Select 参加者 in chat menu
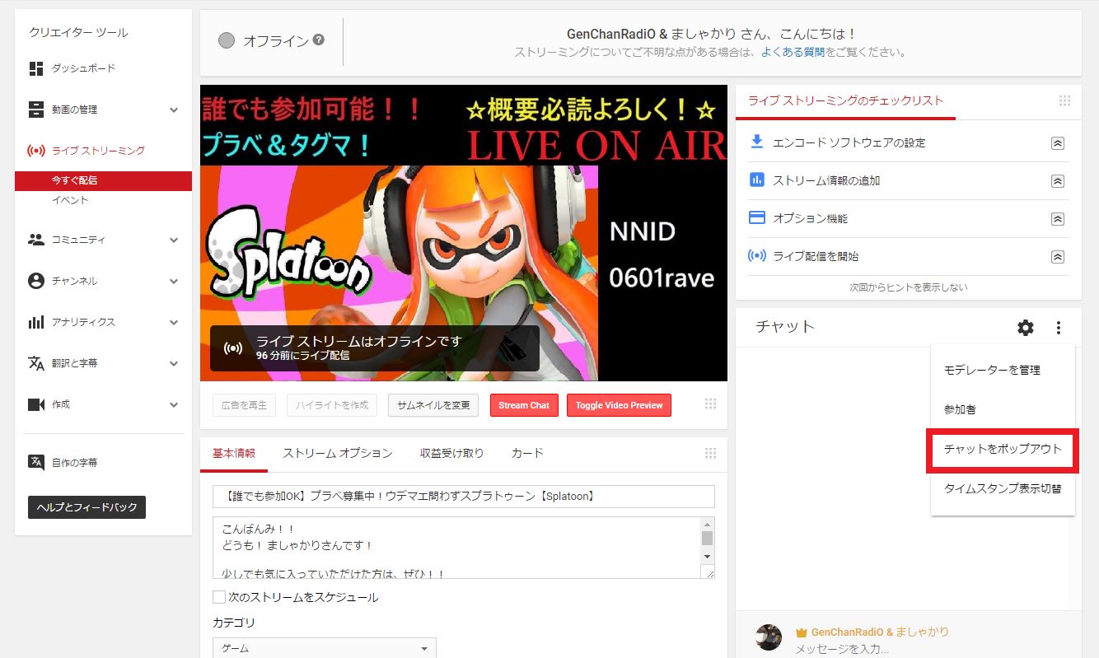This screenshot has height=658, width=1099. (1003, 409)
